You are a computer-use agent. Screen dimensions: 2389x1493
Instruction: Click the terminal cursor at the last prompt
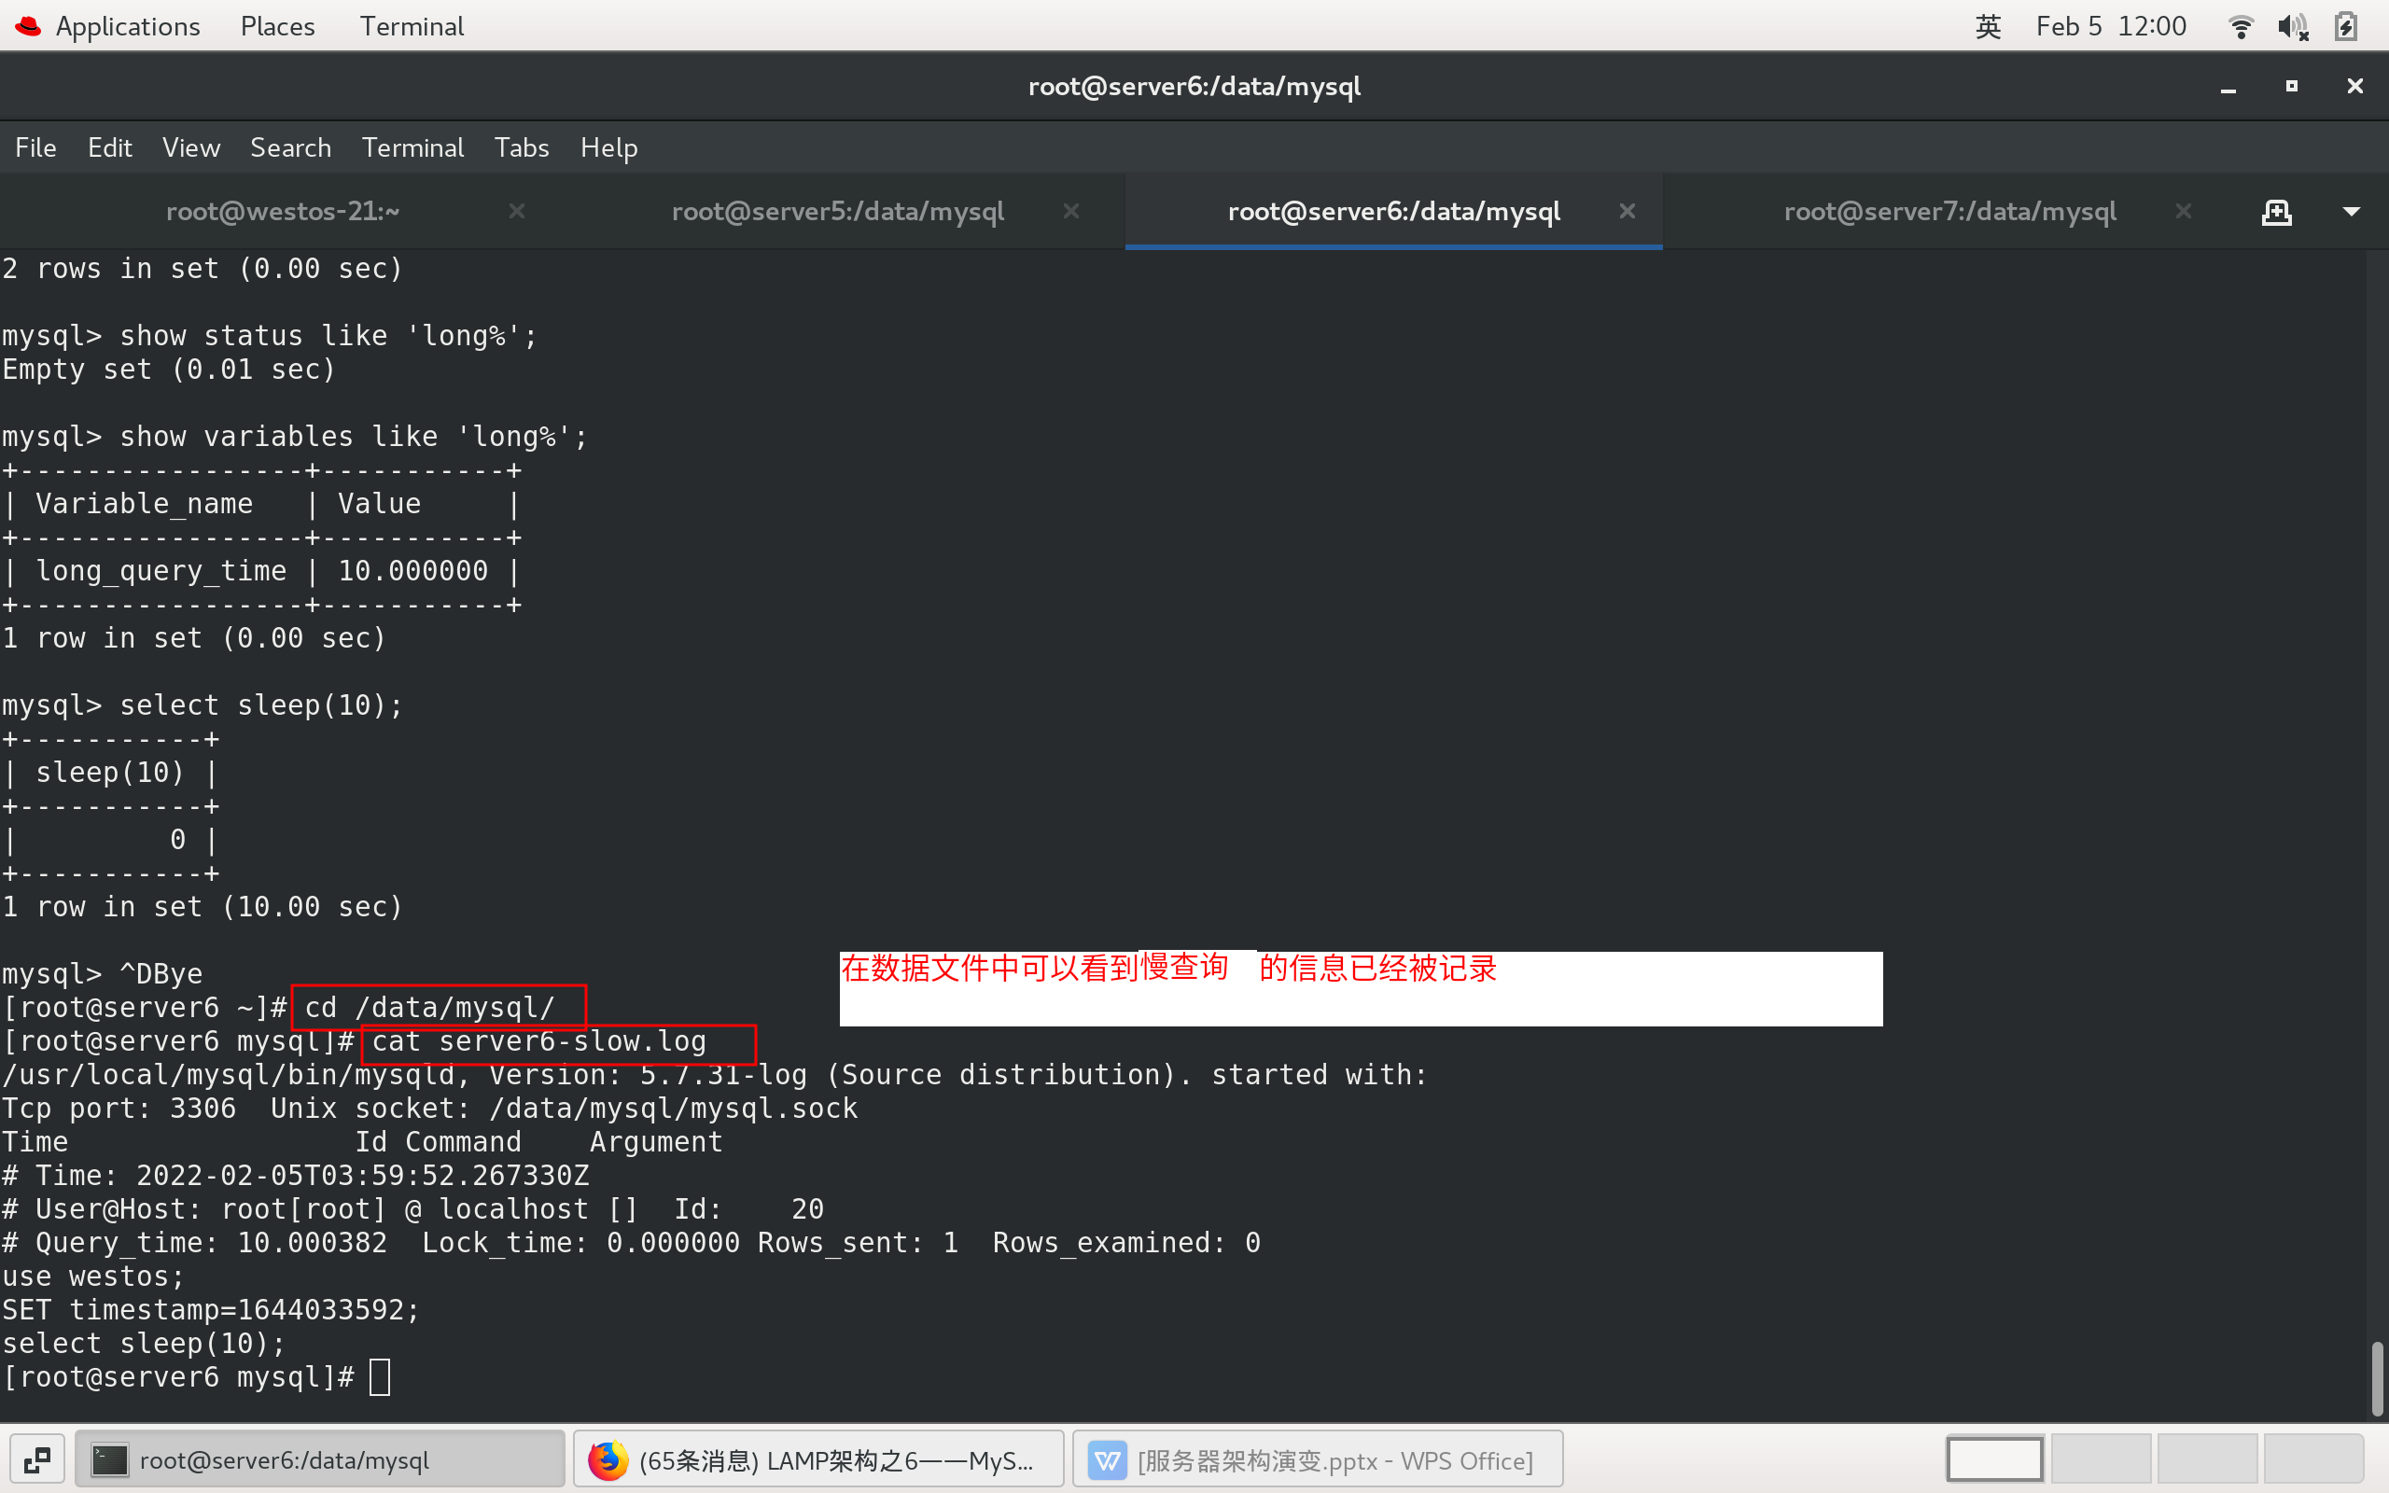tap(380, 1377)
